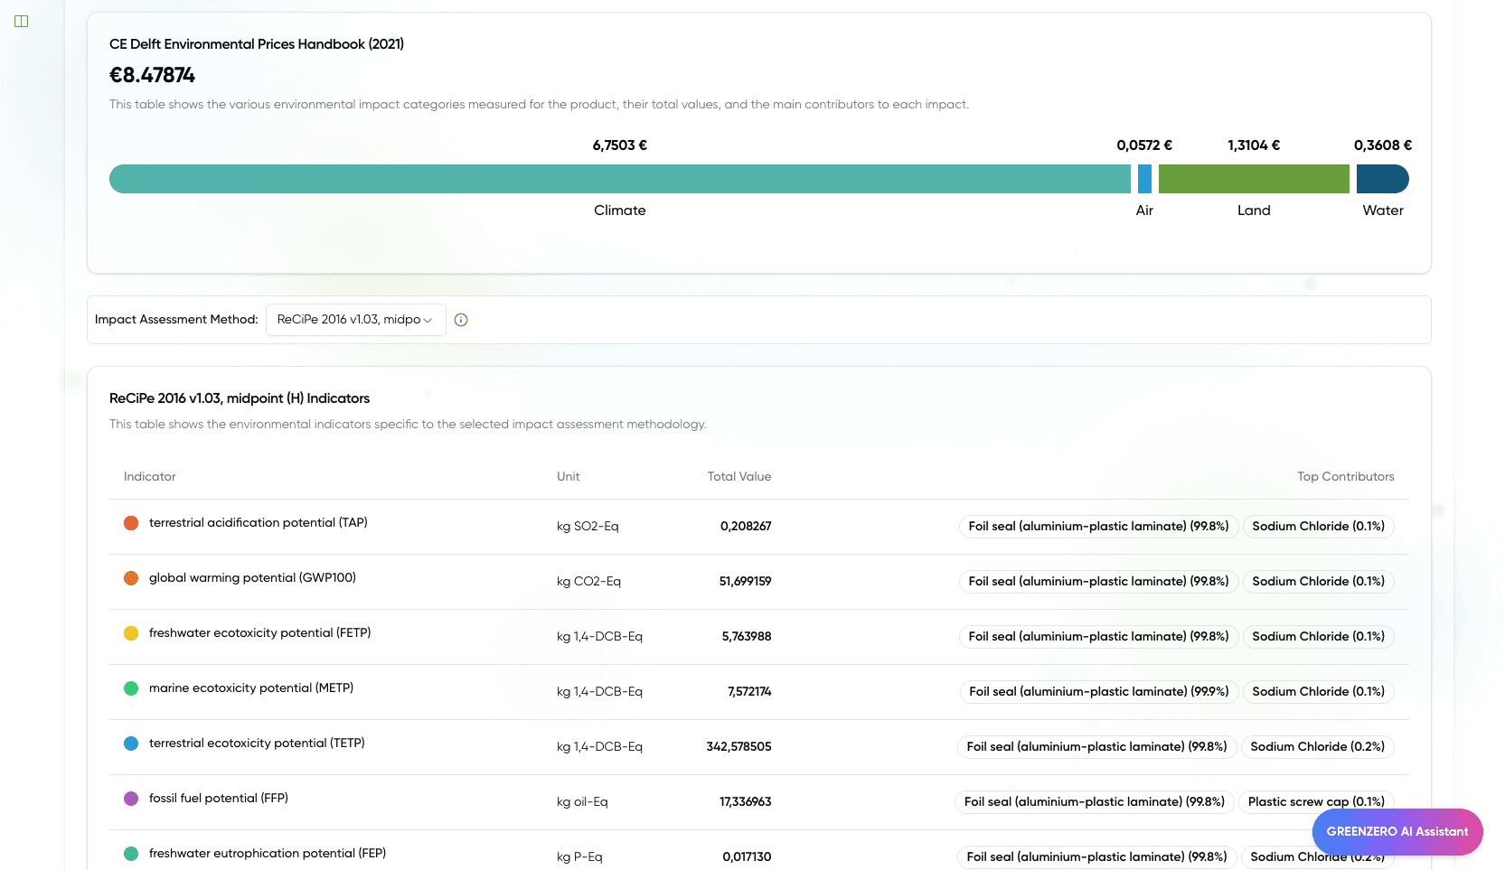Select the blue dot beside terrestrial ecotoxicity potential
1505x870 pixels.
(131, 743)
